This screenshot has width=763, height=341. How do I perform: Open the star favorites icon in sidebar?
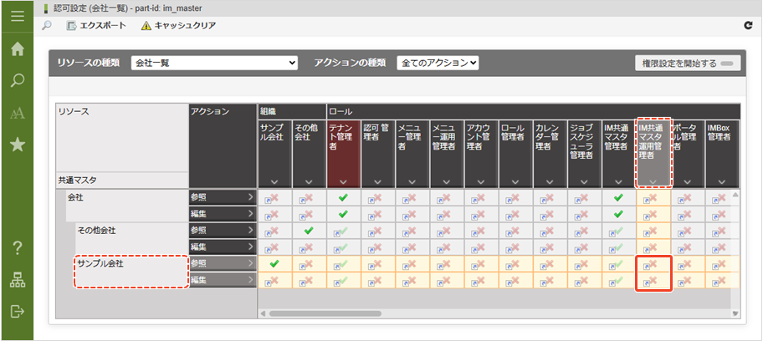(17, 145)
